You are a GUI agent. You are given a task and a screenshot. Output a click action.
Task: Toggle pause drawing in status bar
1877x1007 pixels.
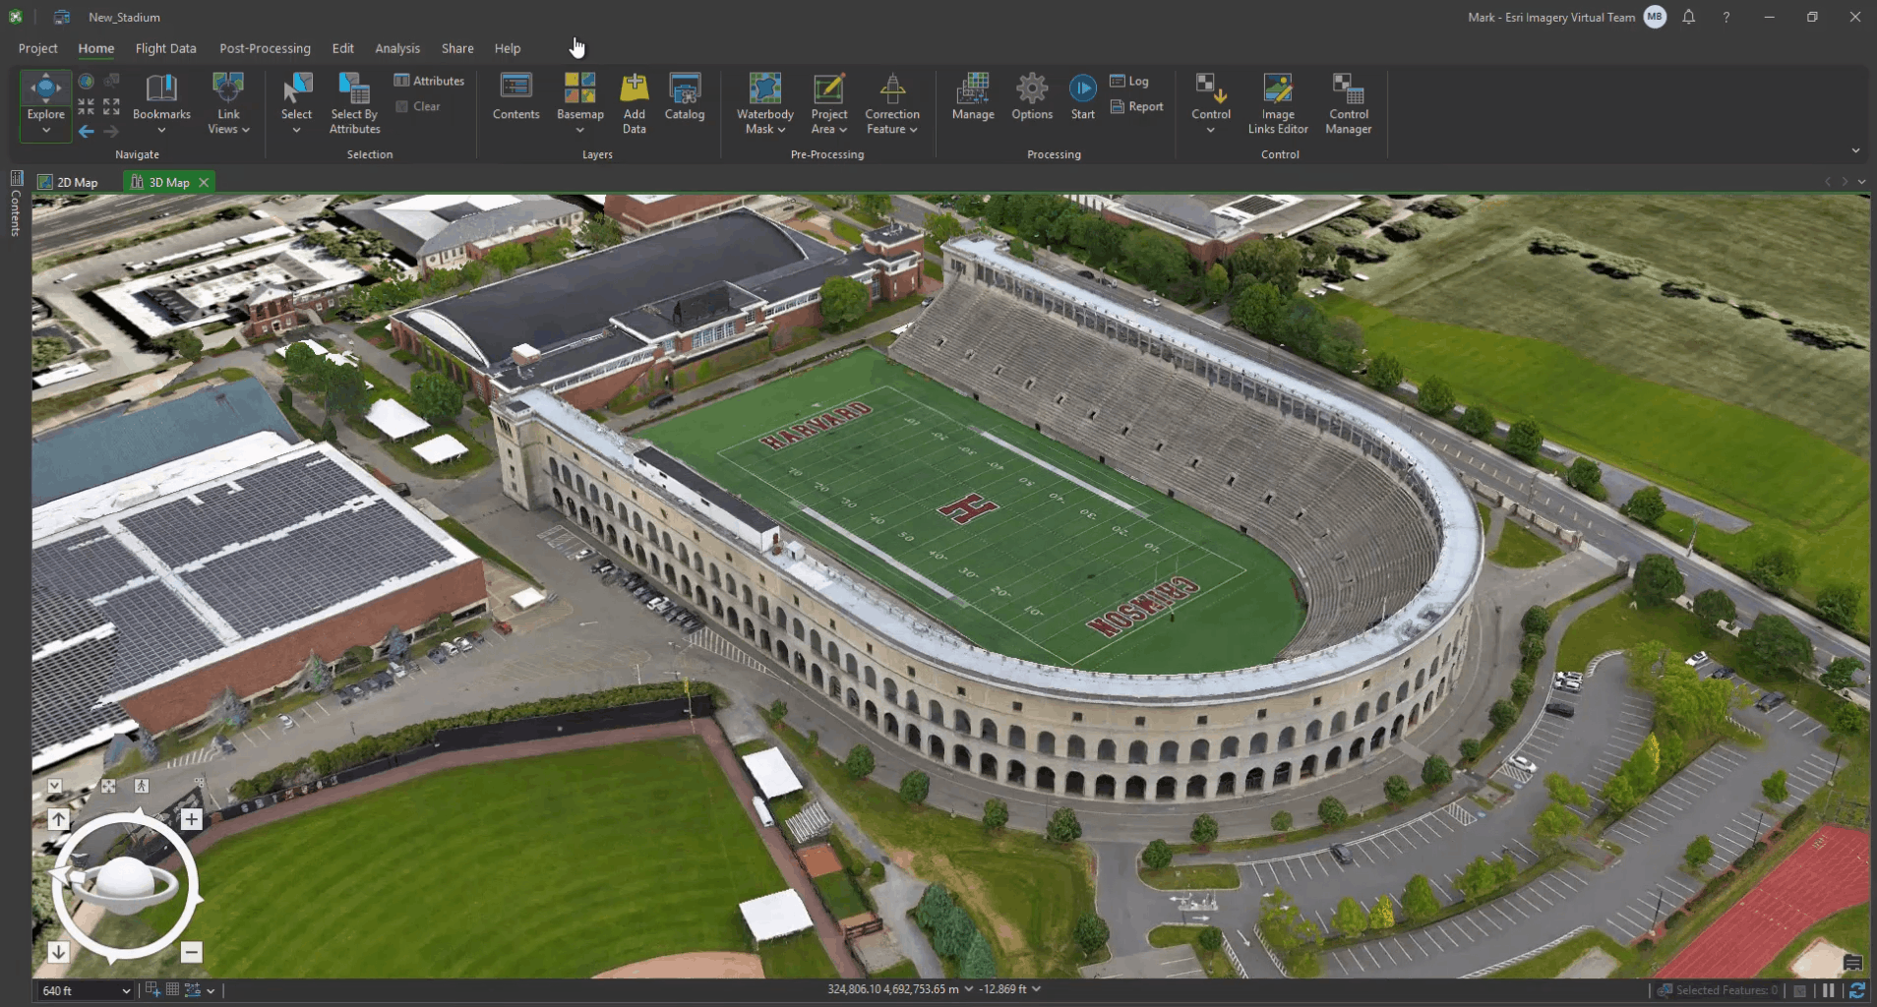pyautogui.click(x=1829, y=990)
